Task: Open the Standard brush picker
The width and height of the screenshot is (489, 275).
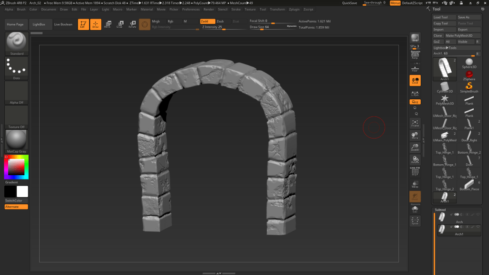Action: pos(17,43)
